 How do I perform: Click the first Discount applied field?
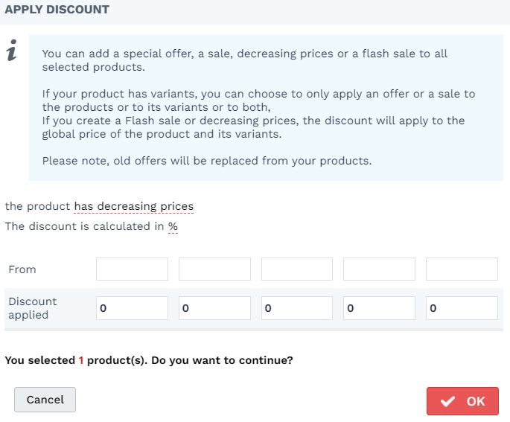point(132,308)
